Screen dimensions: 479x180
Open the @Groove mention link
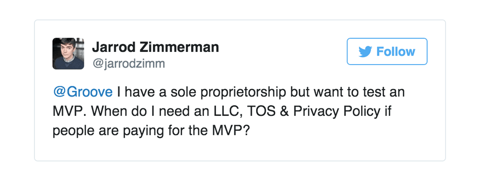tap(83, 92)
